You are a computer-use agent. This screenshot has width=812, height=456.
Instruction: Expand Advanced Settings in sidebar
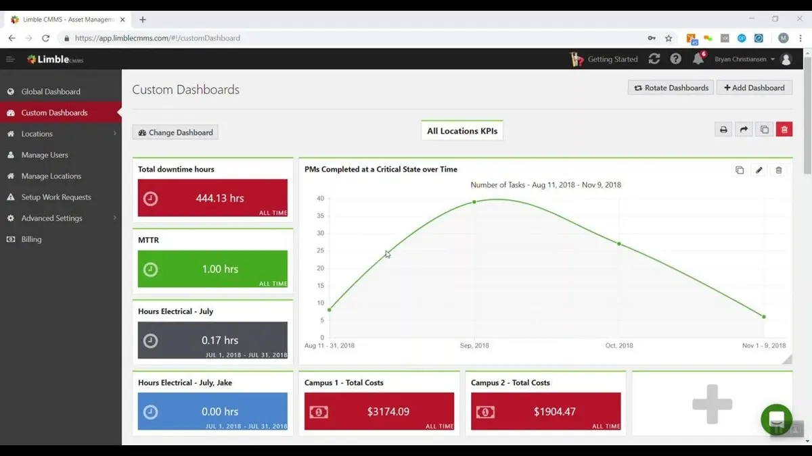point(61,218)
